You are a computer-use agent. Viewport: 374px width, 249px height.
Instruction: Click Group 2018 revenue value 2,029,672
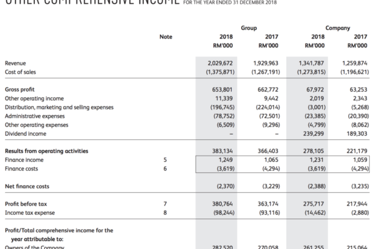[220, 63]
